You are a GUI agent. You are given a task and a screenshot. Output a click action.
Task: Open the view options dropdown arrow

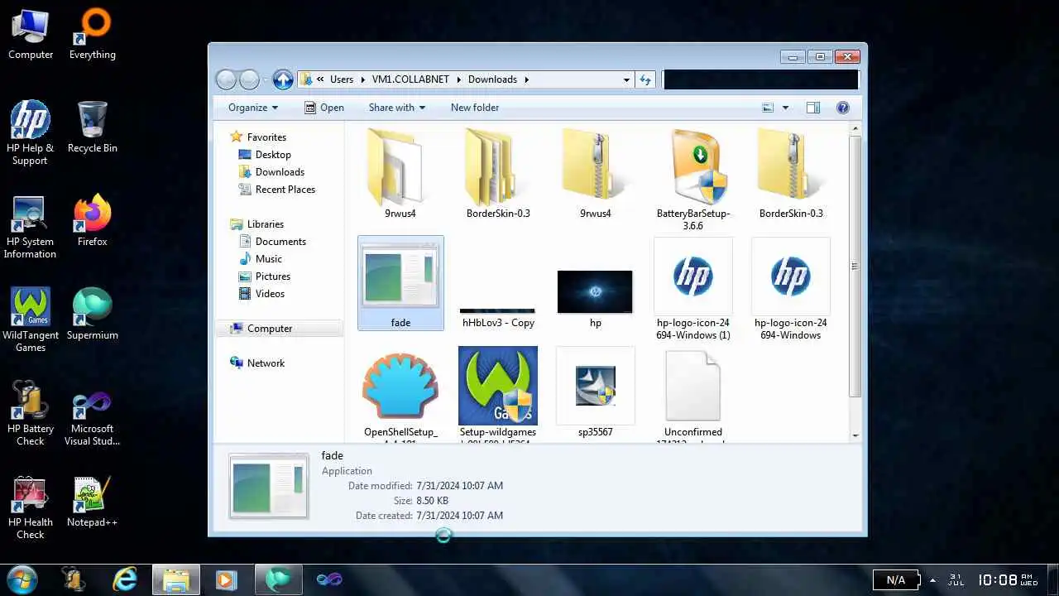pyautogui.click(x=785, y=108)
